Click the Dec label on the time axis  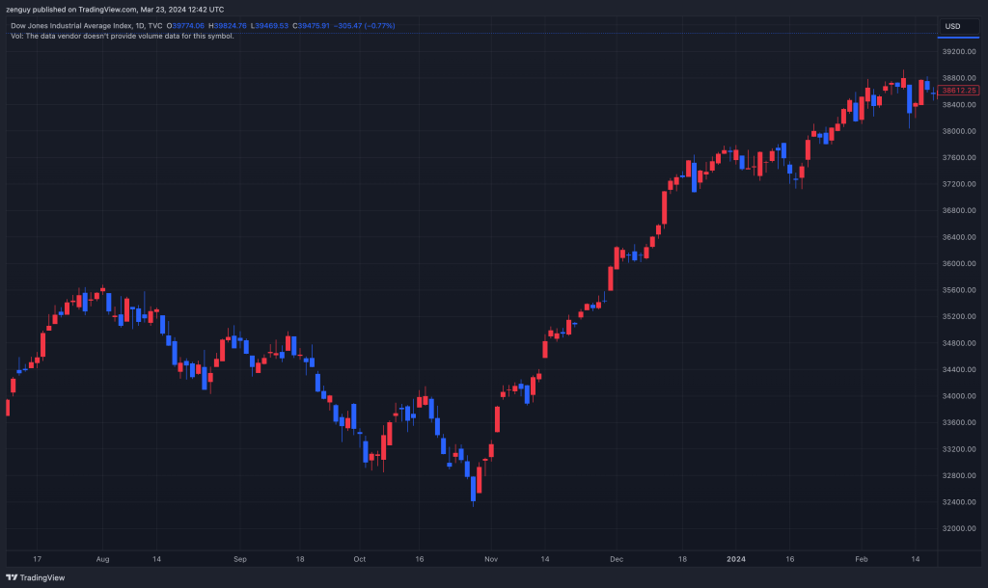pyautogui.click(x=617, y=559)
